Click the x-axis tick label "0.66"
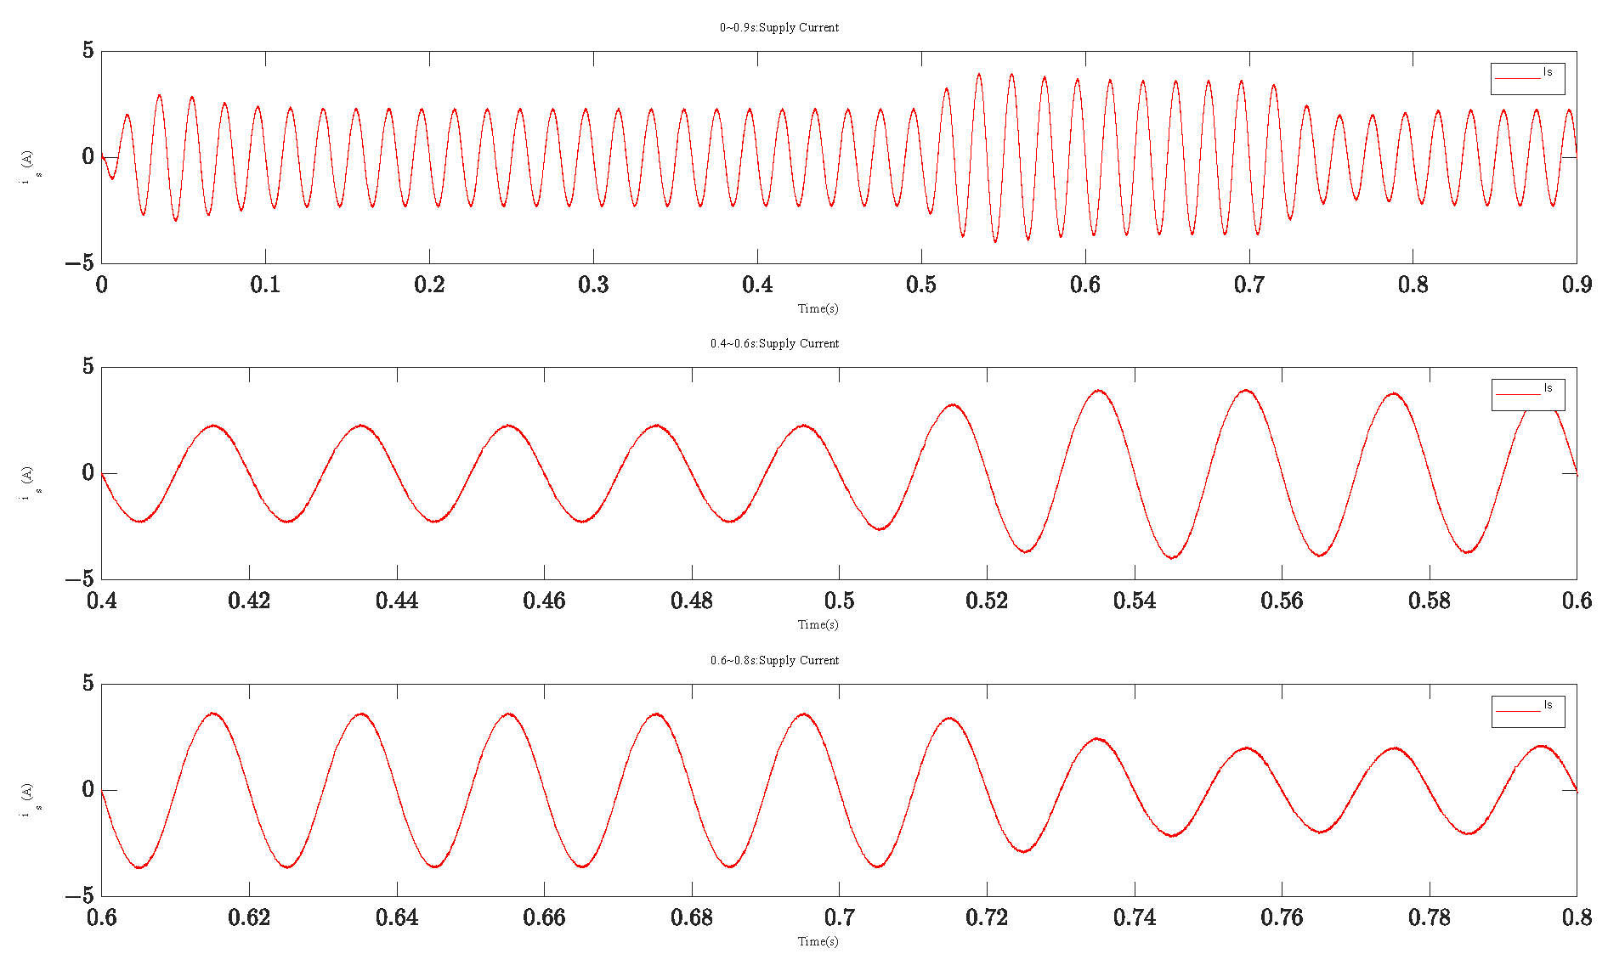The height and width of the screenshot is (965, 1608). tap(544, 917)
